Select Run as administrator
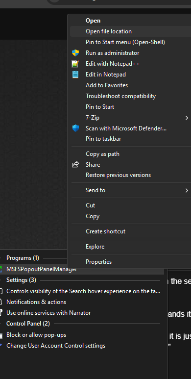 pos(112,53)
